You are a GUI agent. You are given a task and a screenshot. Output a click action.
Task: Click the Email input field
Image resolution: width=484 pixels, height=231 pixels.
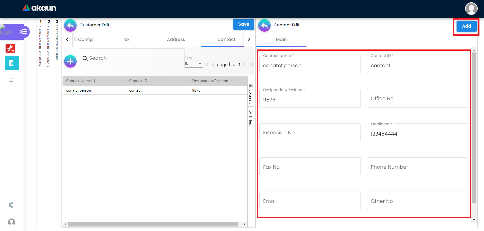[x=310, y=201]
